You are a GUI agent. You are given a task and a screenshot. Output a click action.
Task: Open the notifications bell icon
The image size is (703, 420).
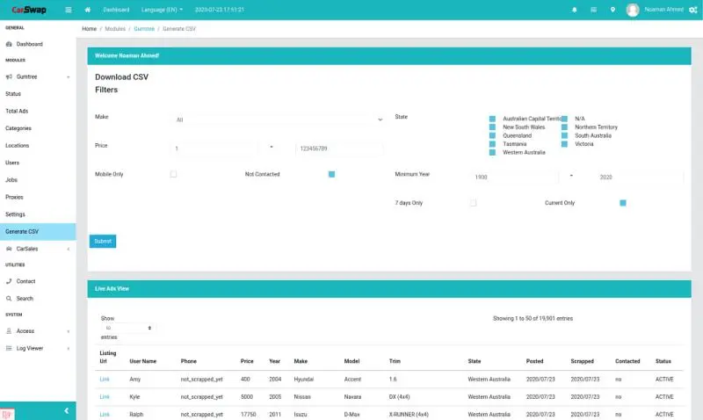575,10
